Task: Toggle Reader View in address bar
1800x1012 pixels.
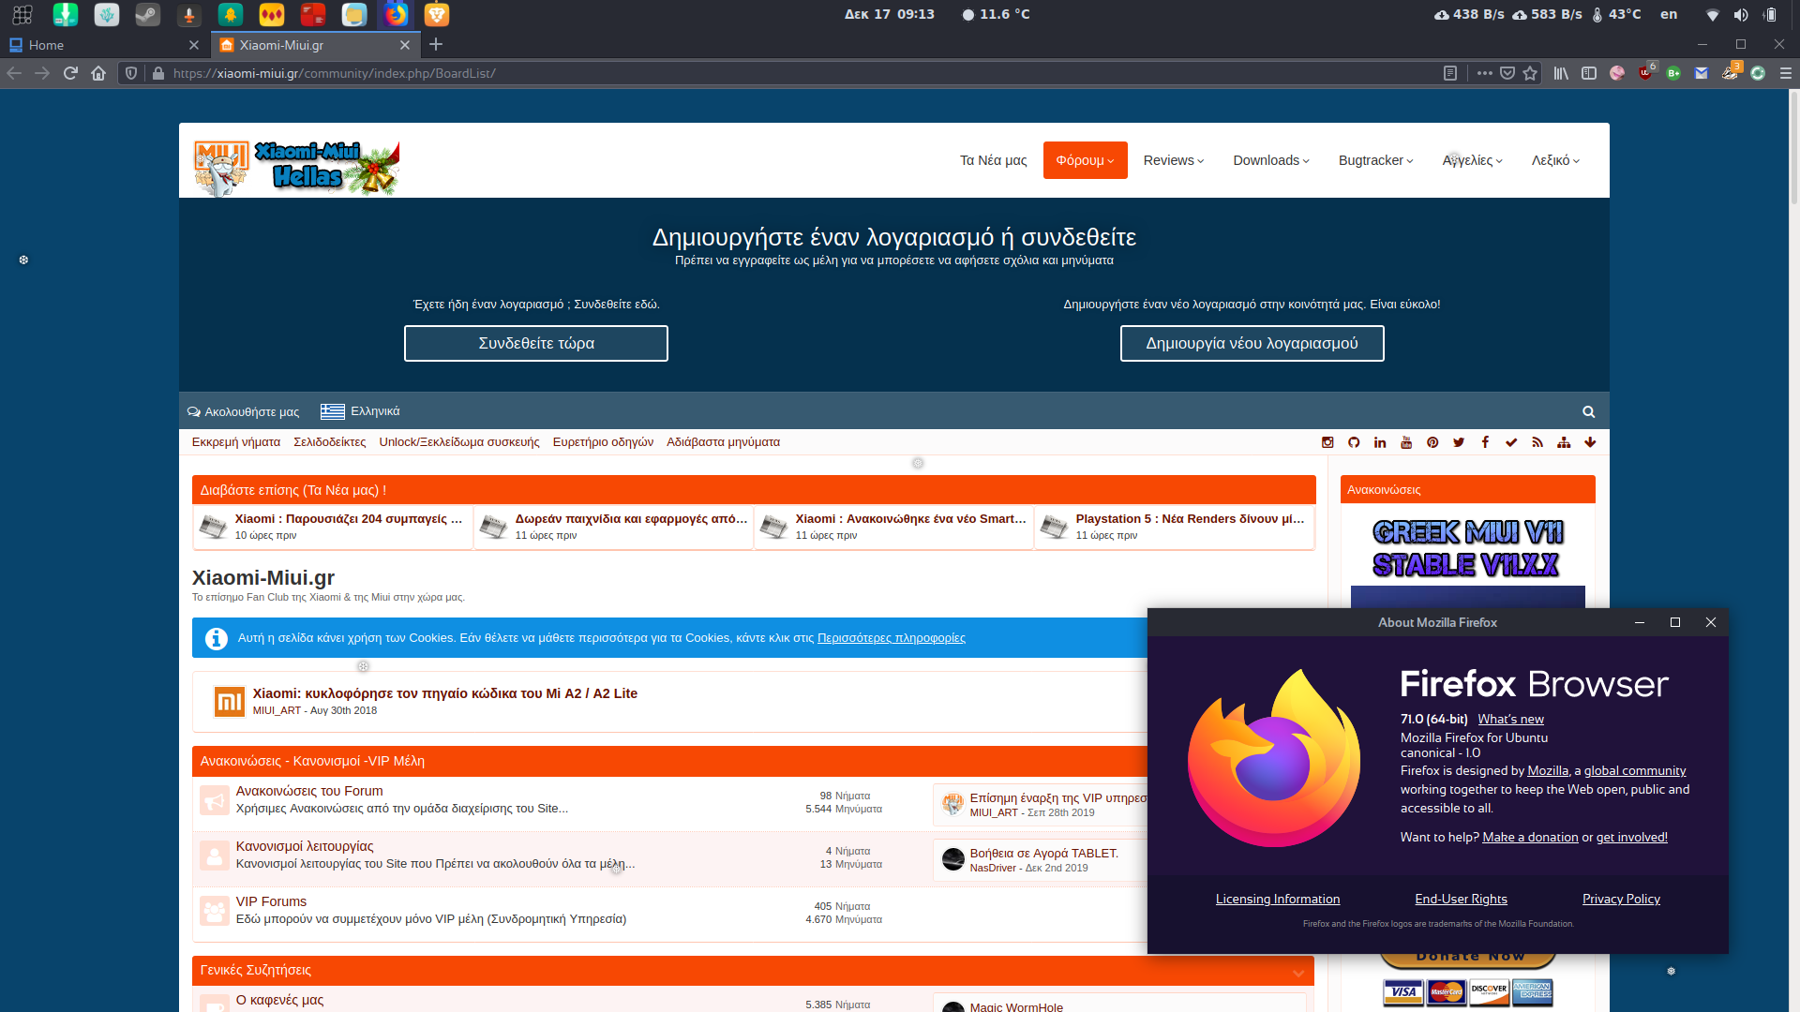Action: (x=1450, y=73)
